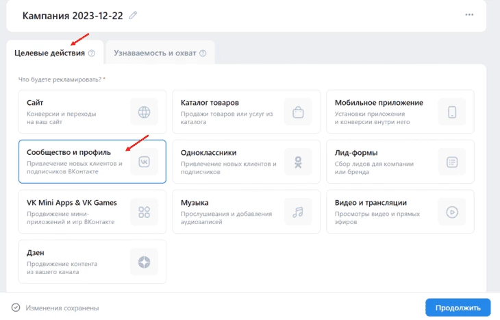This screenshot has width=500, height=320.
Task: Click description Продажи товаров или услуг из каталога
Action: pos(227,118)
